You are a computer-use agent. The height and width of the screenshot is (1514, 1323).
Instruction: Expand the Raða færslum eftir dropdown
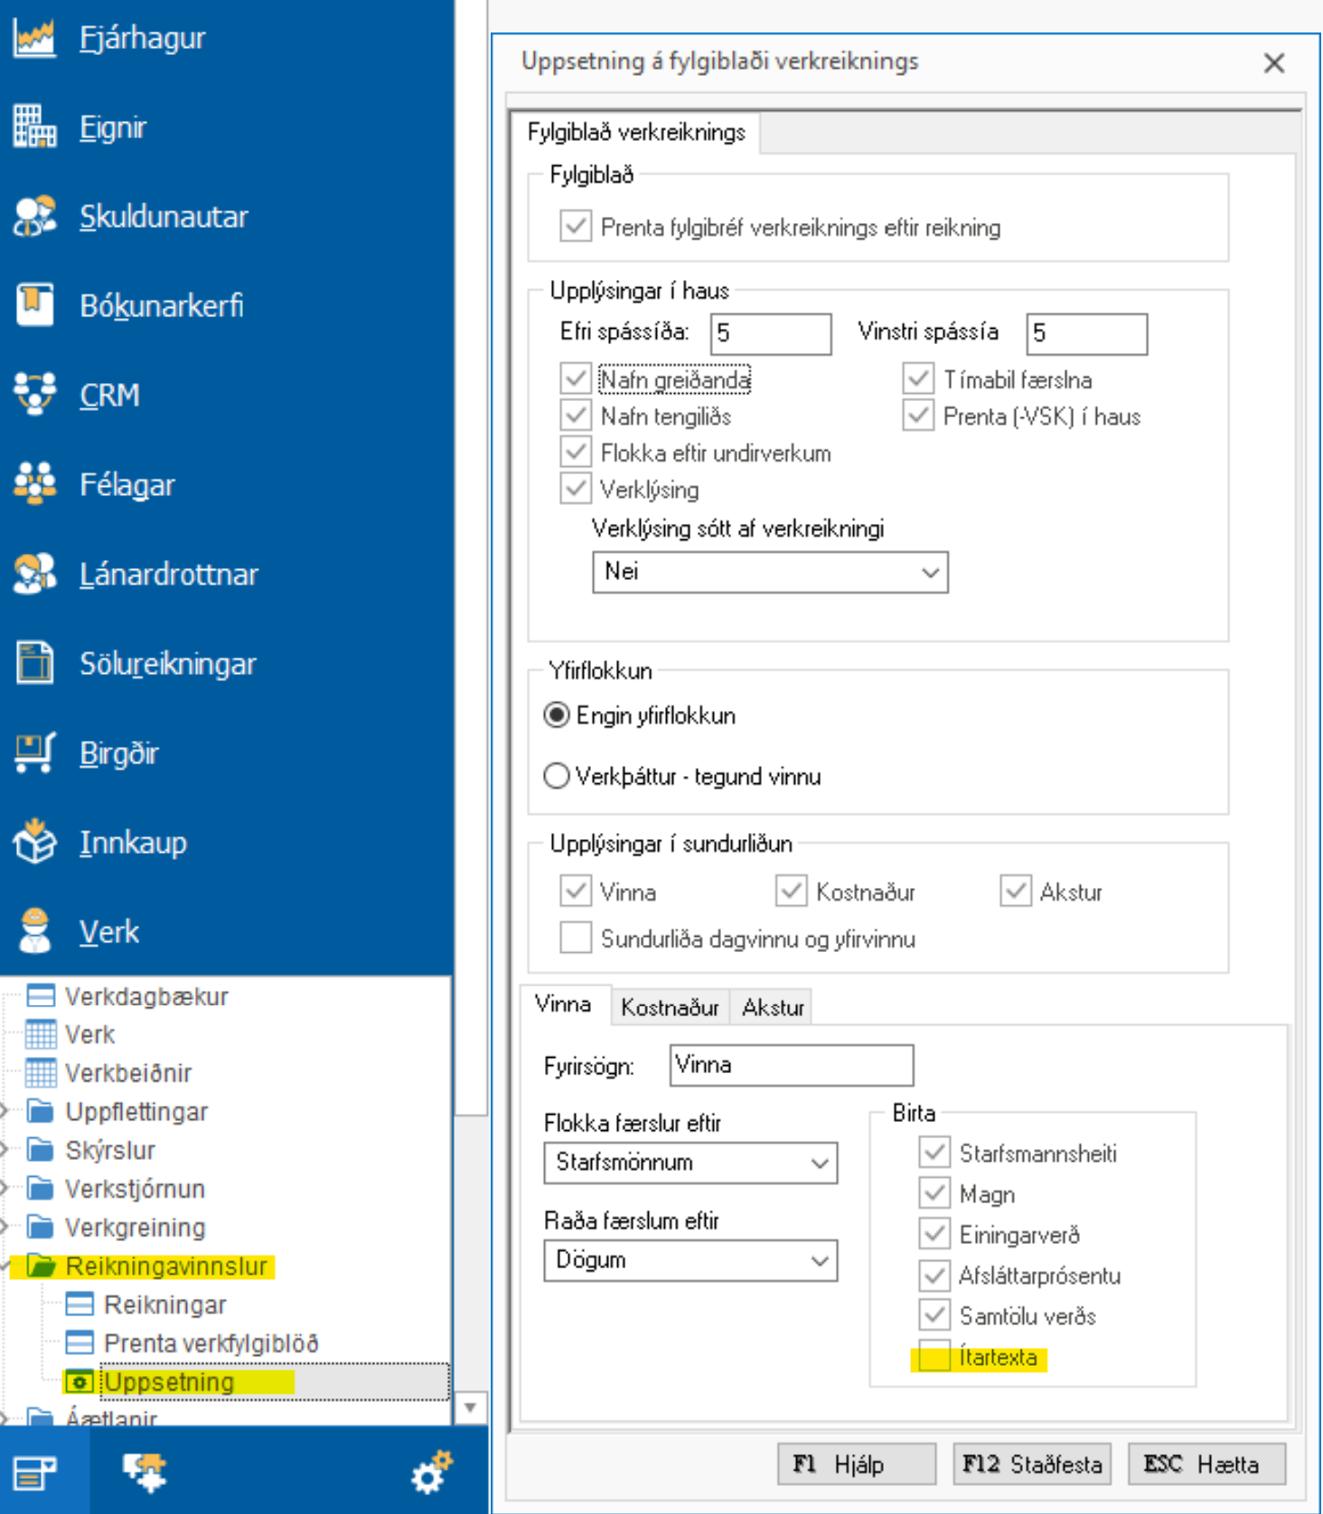click(x=690, y=1260)
